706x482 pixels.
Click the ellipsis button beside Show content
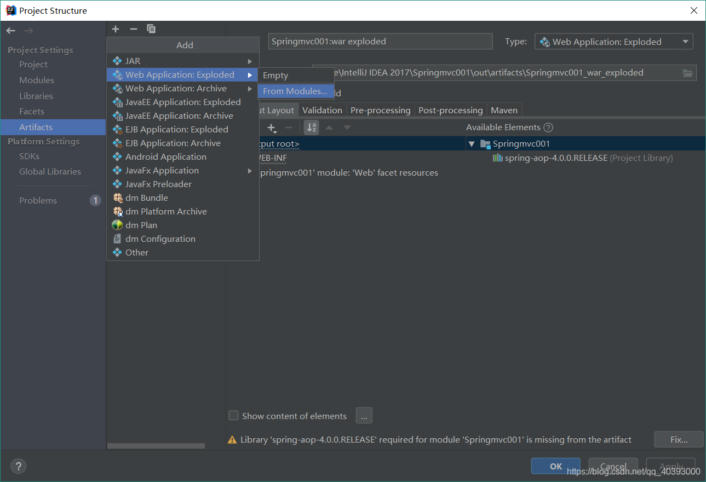(364, 416)
